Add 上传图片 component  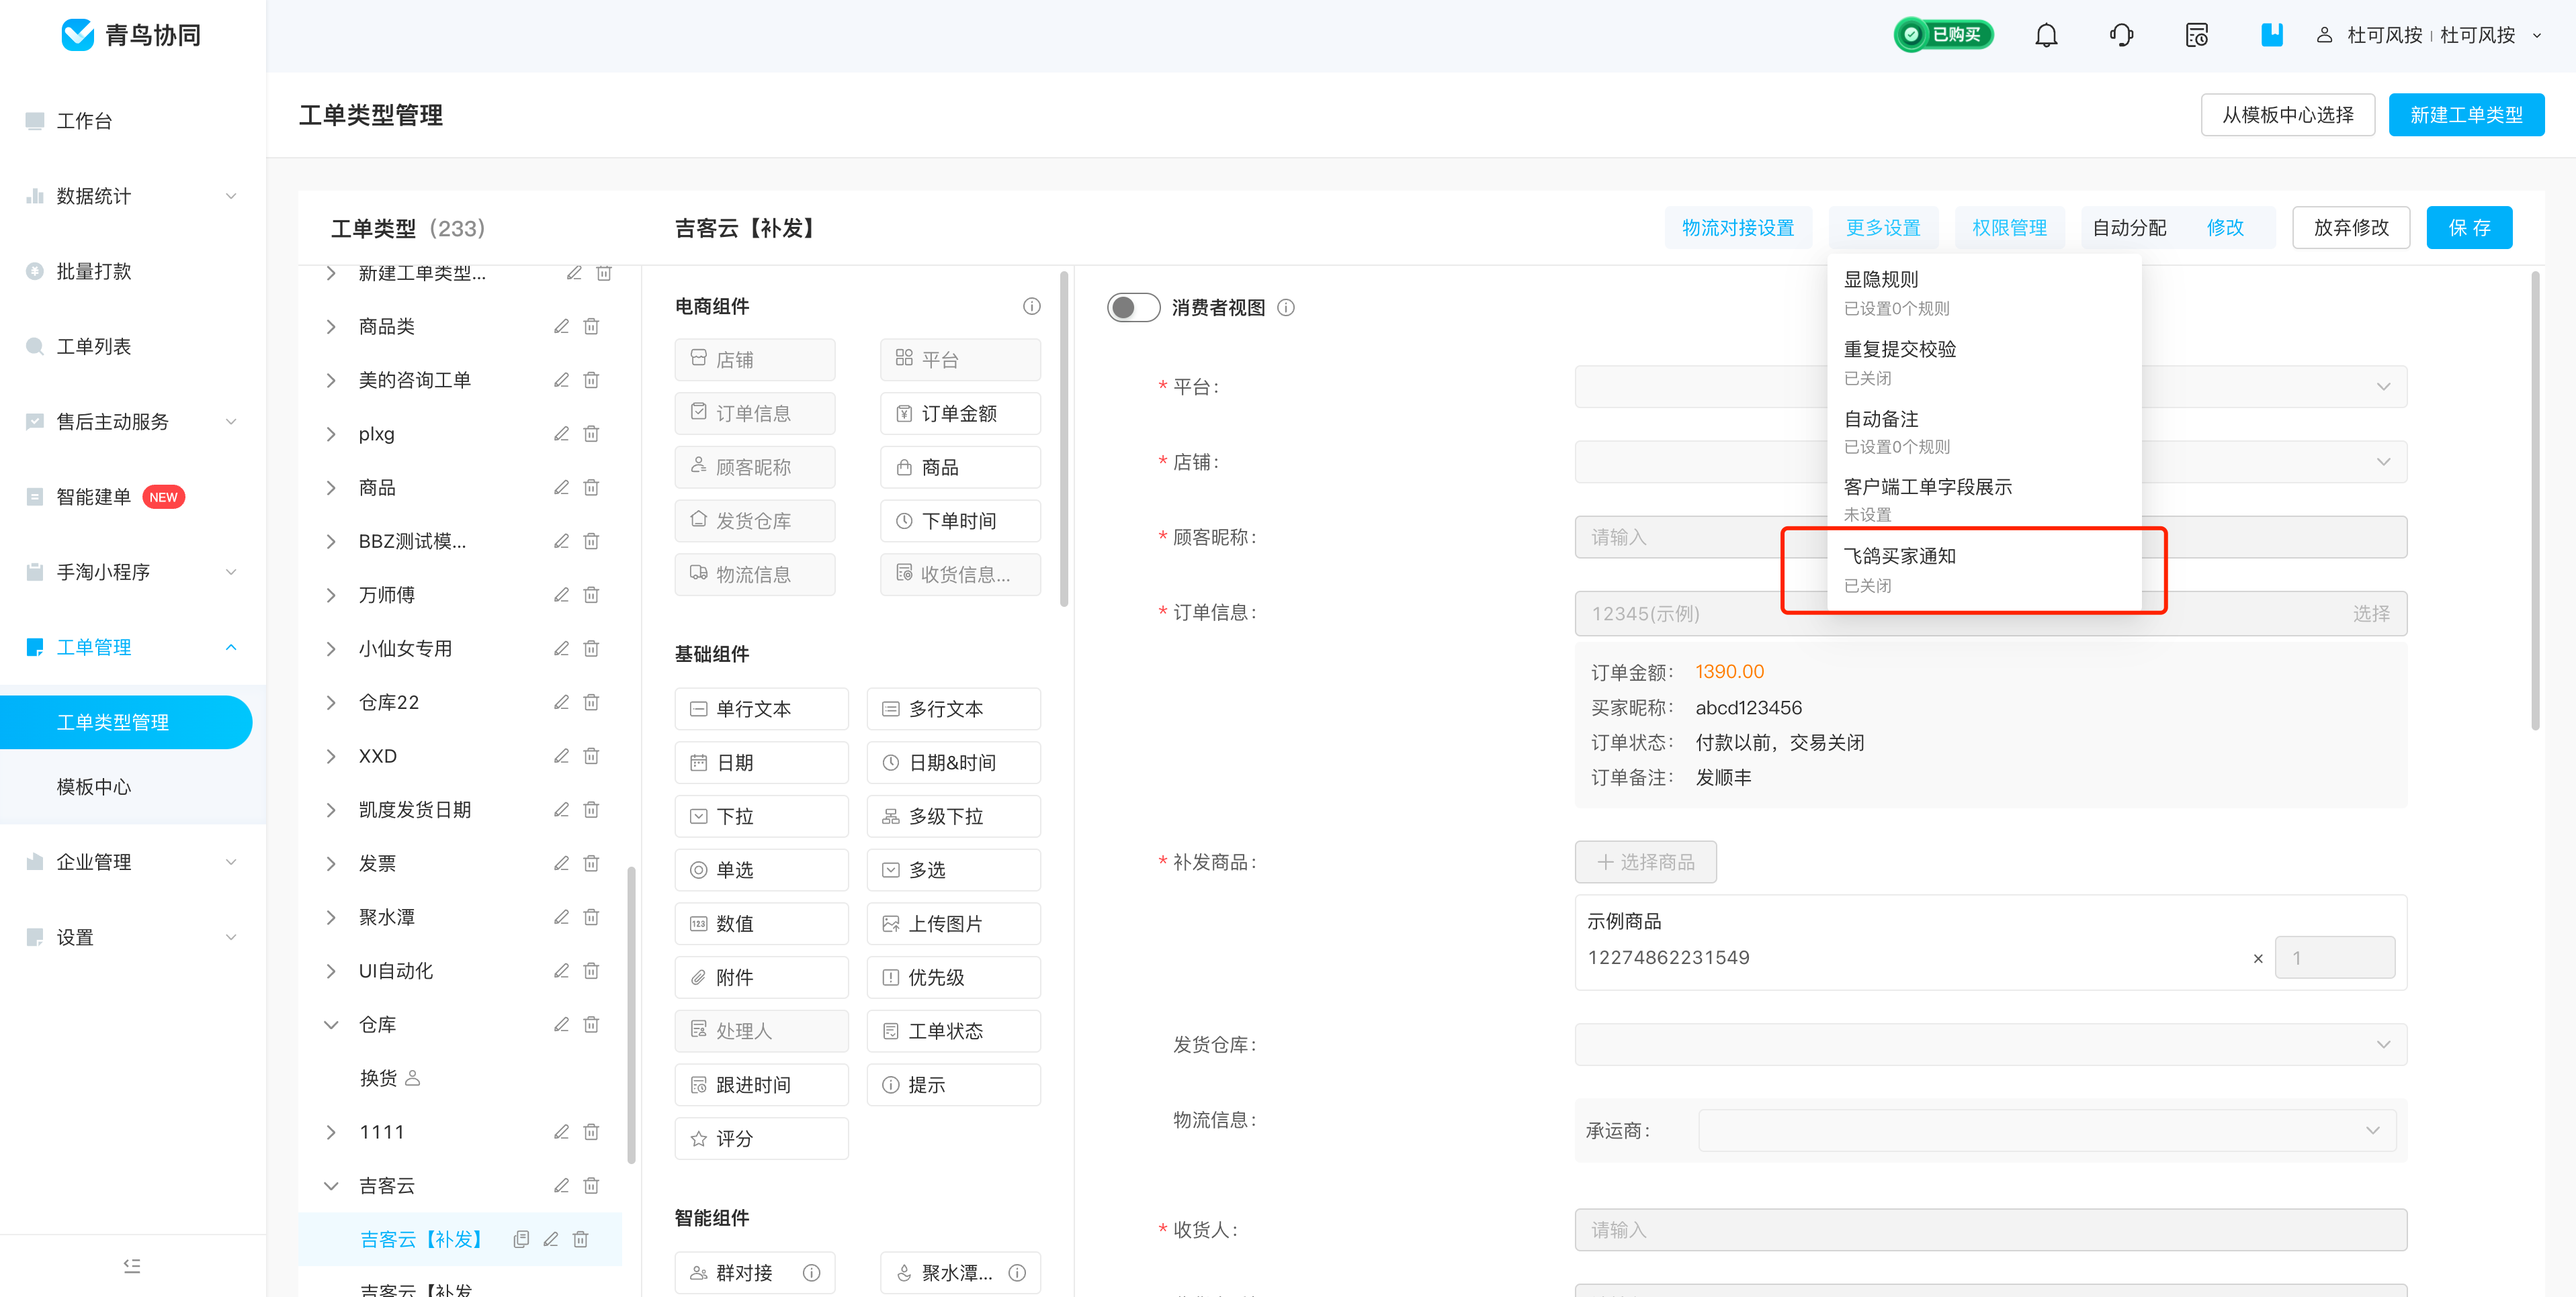tap(953, 923)
